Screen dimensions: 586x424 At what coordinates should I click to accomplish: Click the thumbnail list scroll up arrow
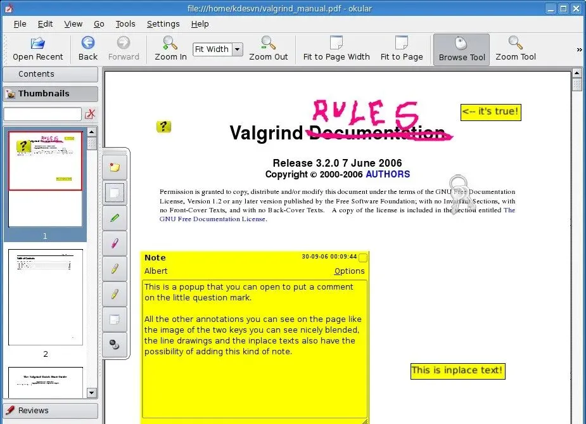tap(92, 132)
